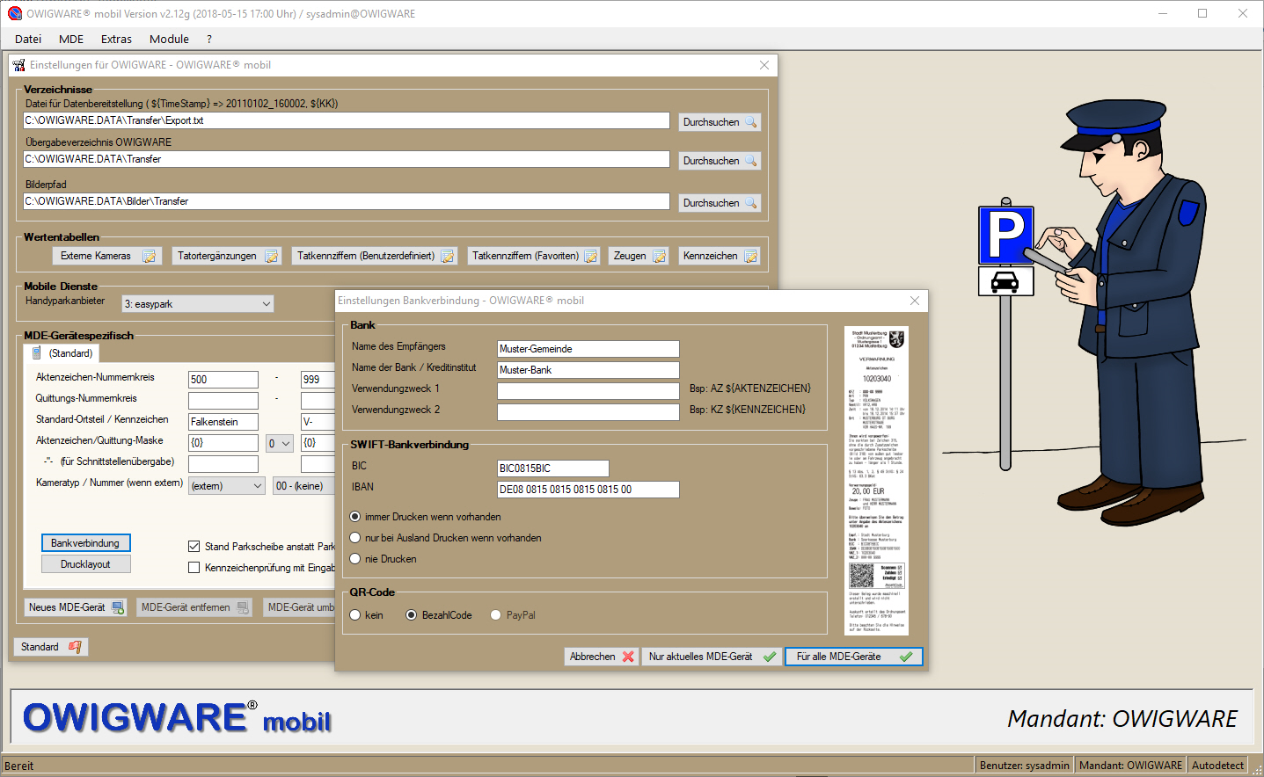Click the reset icon on the Standard button
This screenshot has width=1264, height=777.
click(x=75, y=647)
